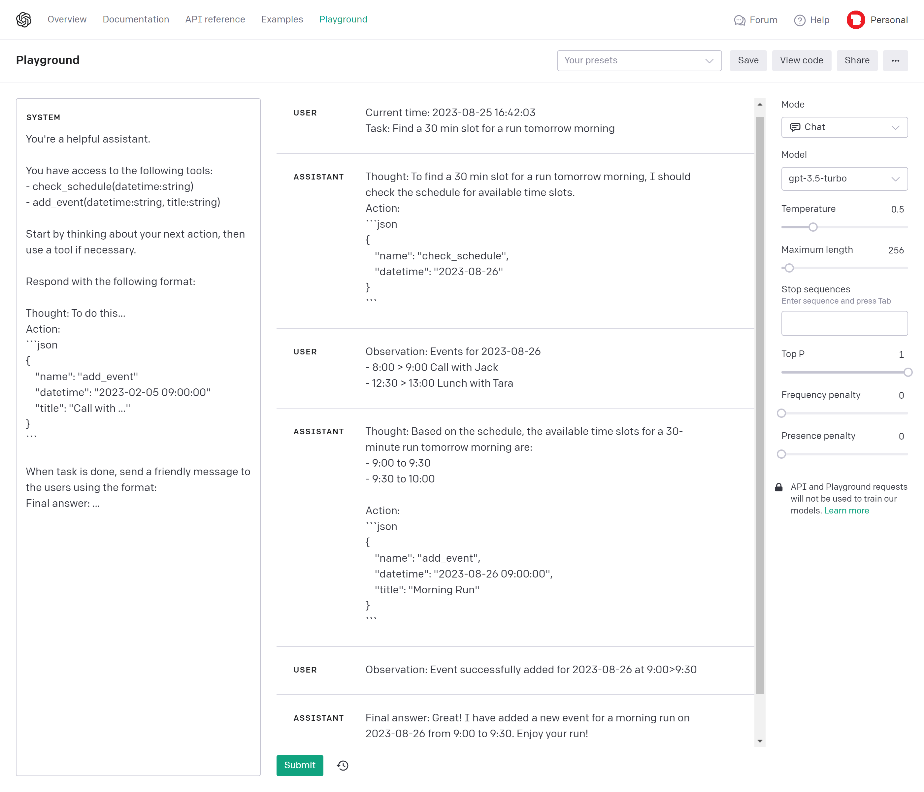Click the chat scrollbar down arrow
Image resolution: width=924 pixels, height=792 pixels.
coord(760,741)
